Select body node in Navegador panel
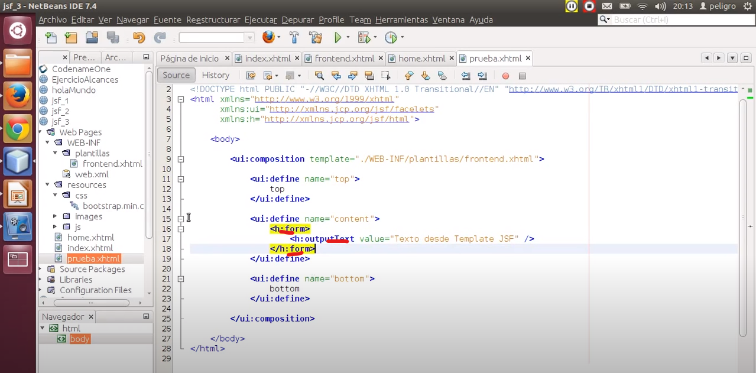The image size is (756, 373). [x=80, y=339]
